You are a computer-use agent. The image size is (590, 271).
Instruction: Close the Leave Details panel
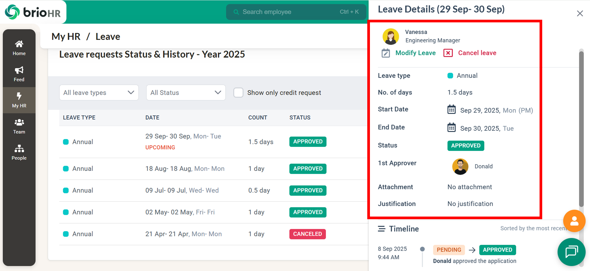[x=580, y=14]
